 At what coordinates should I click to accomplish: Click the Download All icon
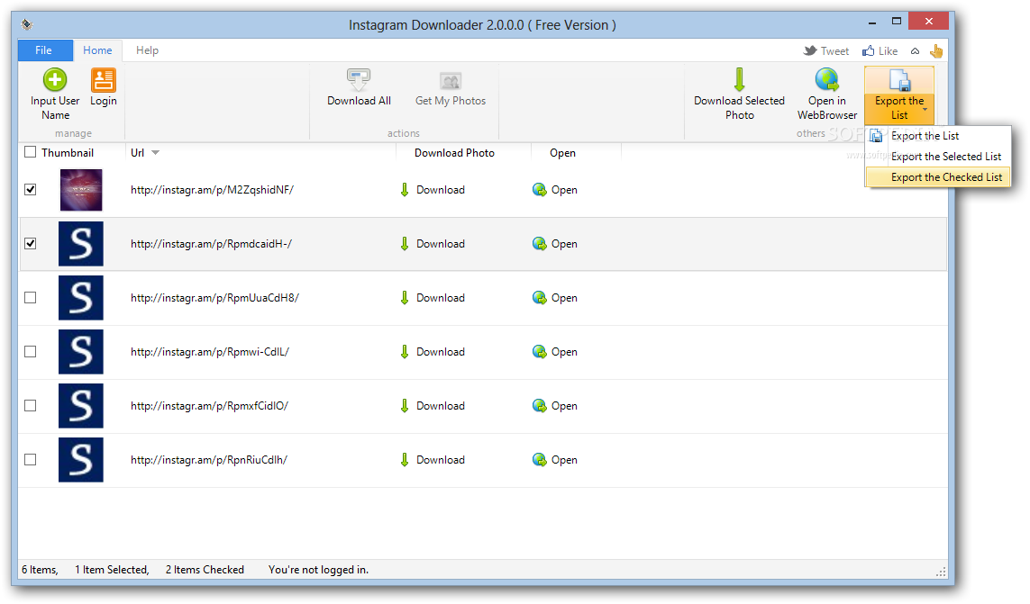point(359,80)
